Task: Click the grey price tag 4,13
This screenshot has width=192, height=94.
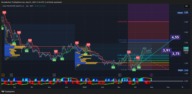Action: 186,50
